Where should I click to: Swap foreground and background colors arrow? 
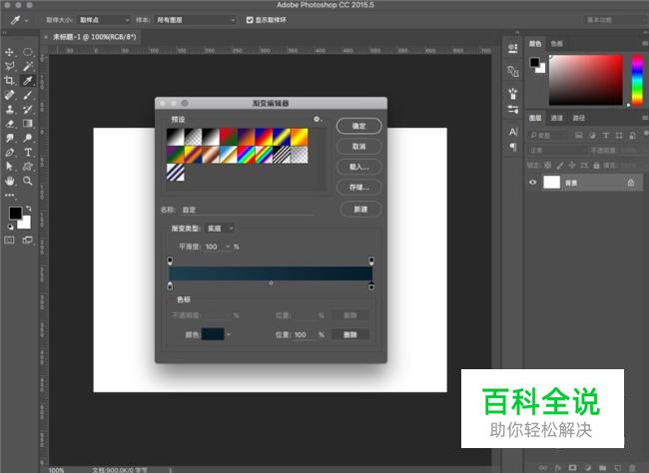click(29, 208)
